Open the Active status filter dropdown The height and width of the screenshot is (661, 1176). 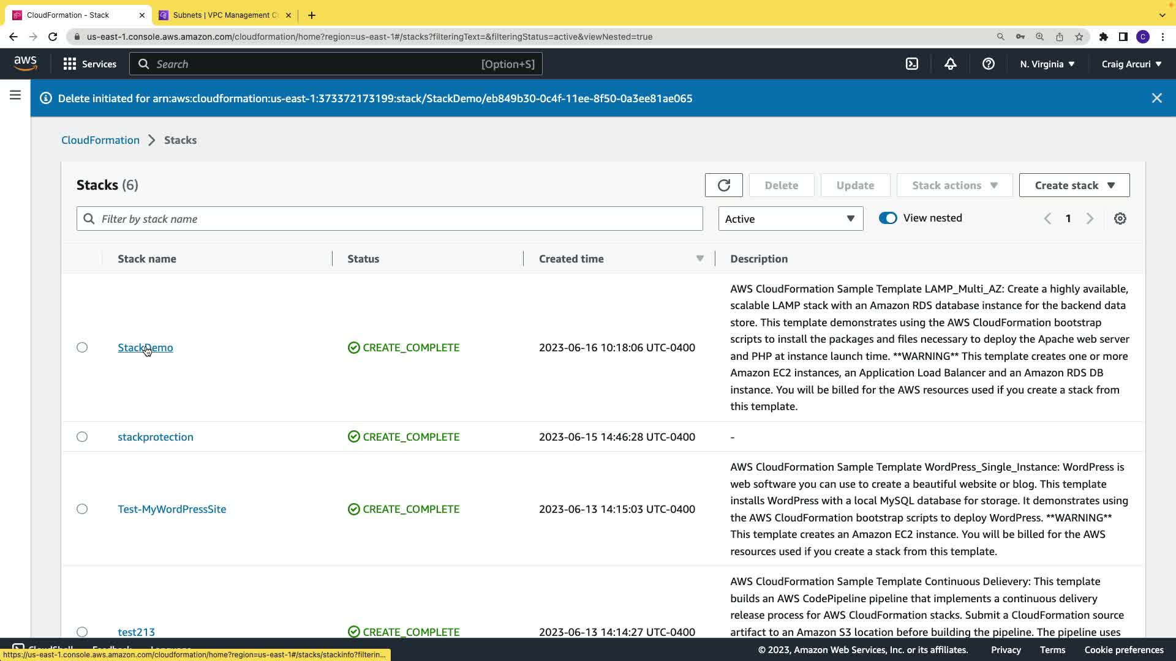[x=790, y=218]
